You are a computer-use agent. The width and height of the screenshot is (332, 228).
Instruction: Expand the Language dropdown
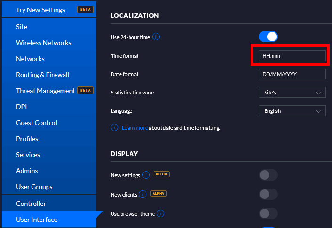tap(292, 111)
